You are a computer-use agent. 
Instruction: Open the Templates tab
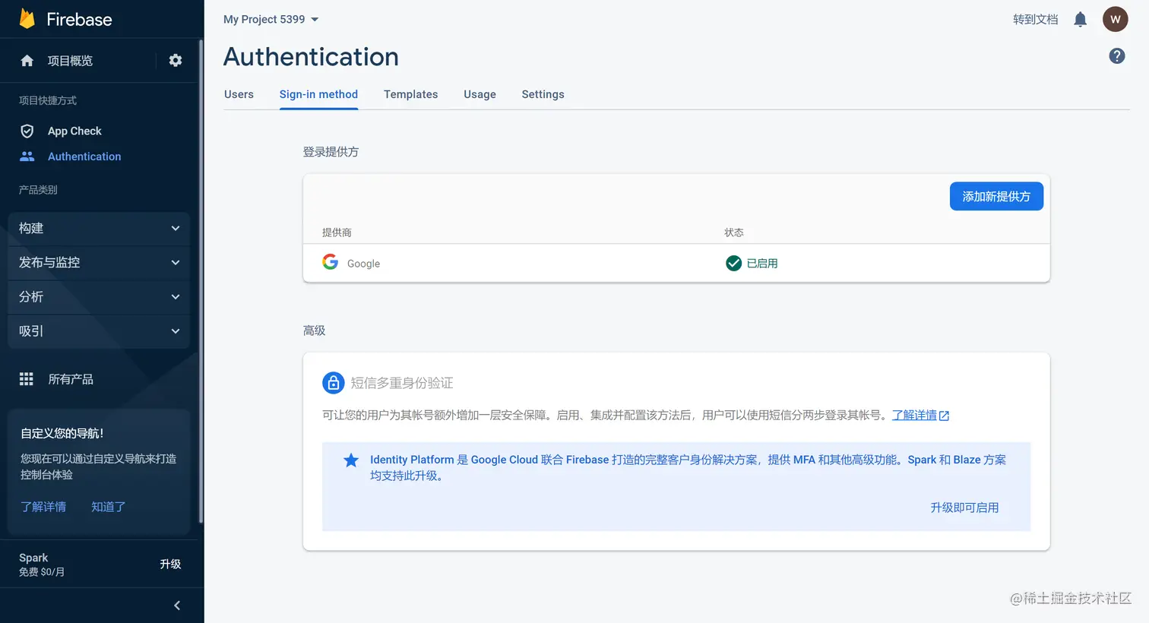[x=410, y=94]
